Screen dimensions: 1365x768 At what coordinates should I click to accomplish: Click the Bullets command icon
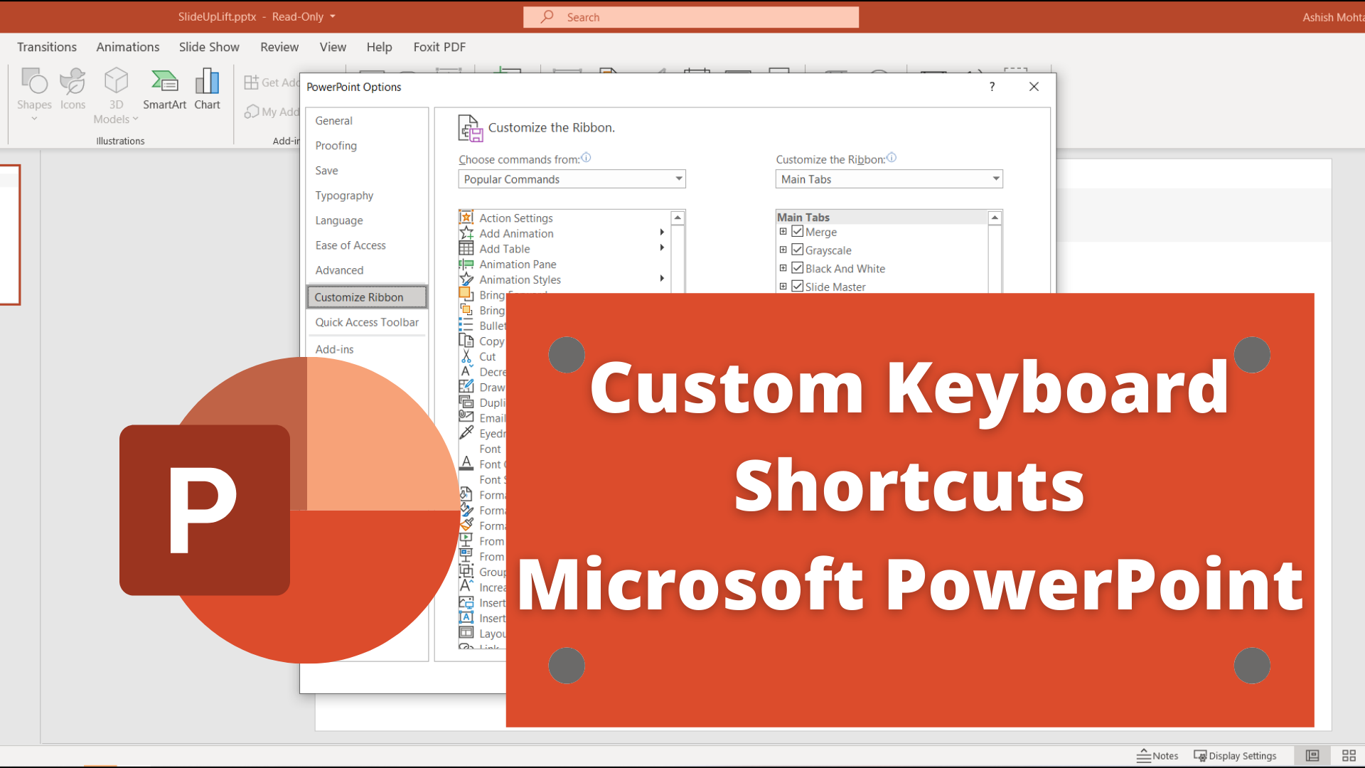[x=466, y=325]
